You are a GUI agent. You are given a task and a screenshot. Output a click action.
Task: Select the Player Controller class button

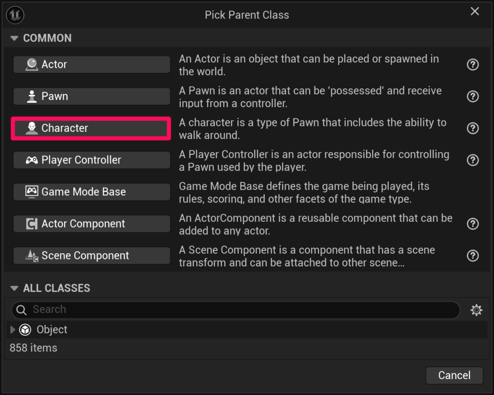[x=92, y=160]
